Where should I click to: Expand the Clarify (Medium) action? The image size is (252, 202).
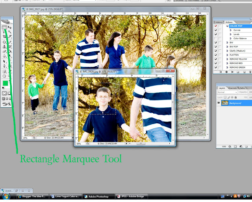227,51
